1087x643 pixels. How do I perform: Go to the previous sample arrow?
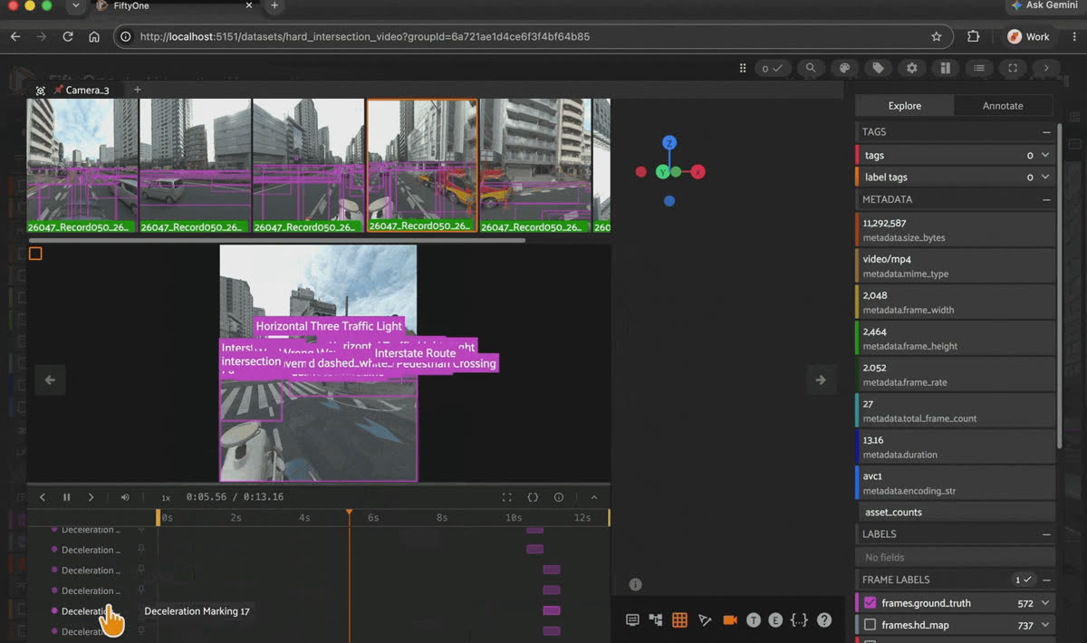coord(50,380)
